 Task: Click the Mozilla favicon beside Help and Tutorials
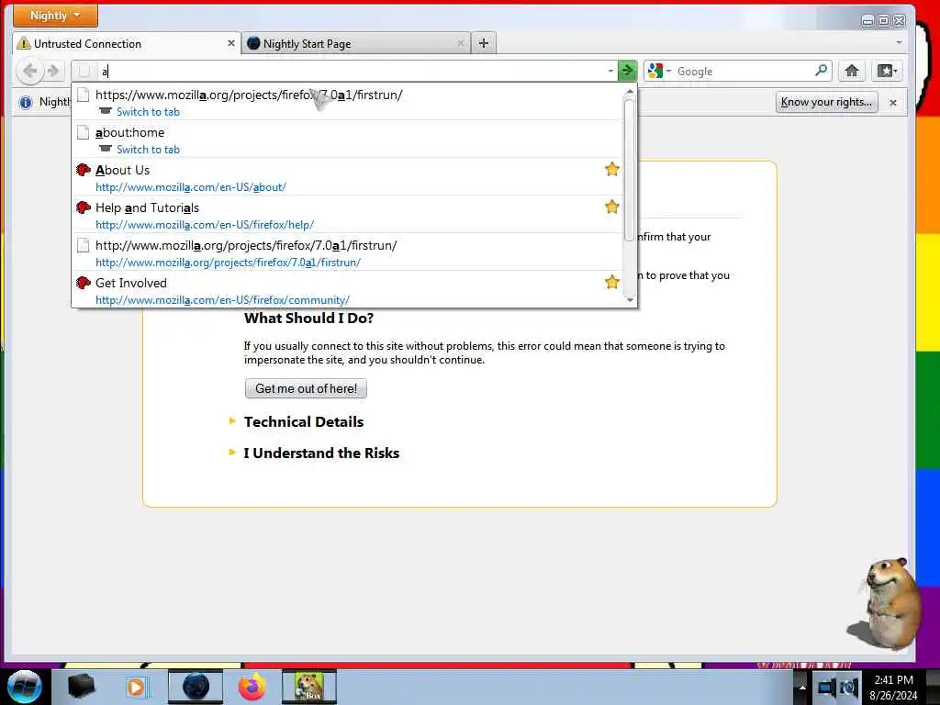(84, 208)
